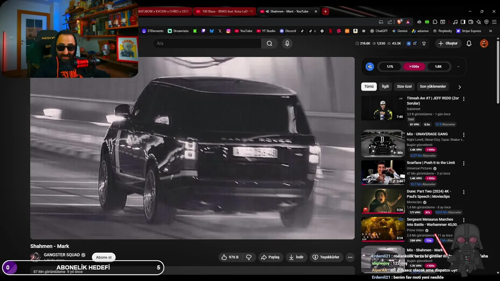Open the Brave Wallet icon
The height and width of the screenshot is (281, 500).
click(x=471, y=22)
